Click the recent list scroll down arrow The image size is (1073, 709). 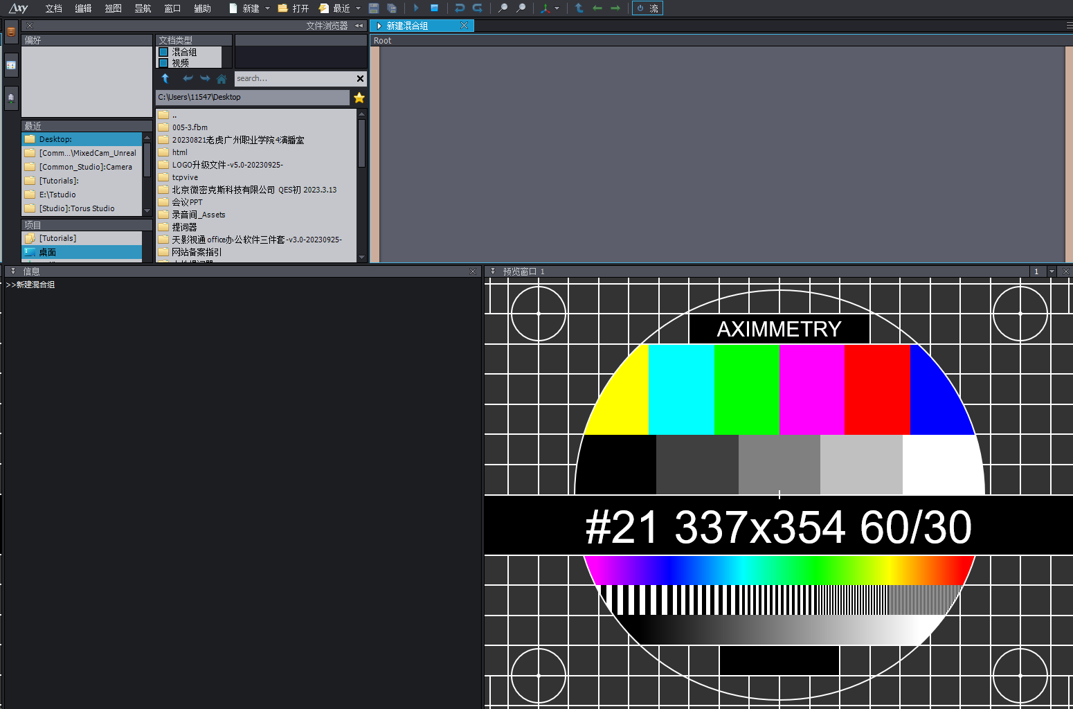(x=147, y=210)
